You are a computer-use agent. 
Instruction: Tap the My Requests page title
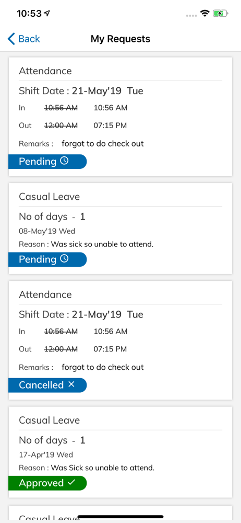(x=121, y=39)
